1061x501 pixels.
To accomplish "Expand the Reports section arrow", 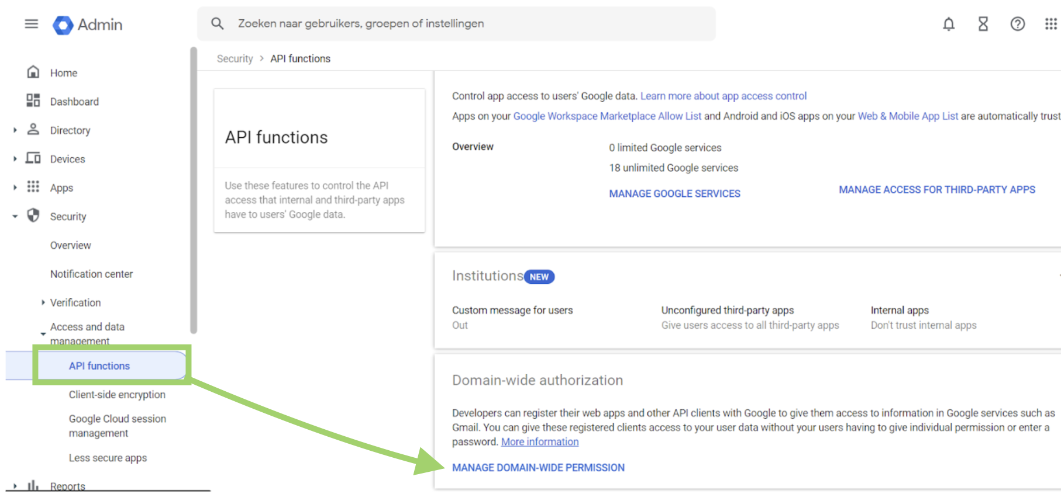I will coord(15,486).
